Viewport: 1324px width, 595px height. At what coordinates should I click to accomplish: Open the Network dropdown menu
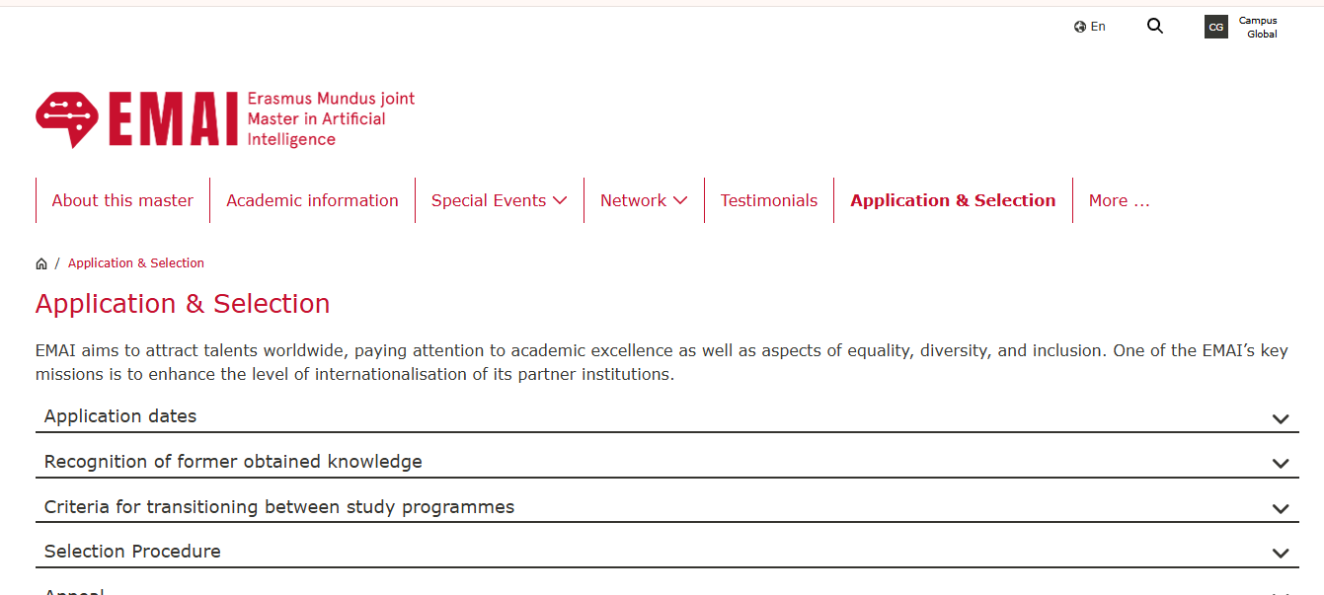click(x=644, y=200)
